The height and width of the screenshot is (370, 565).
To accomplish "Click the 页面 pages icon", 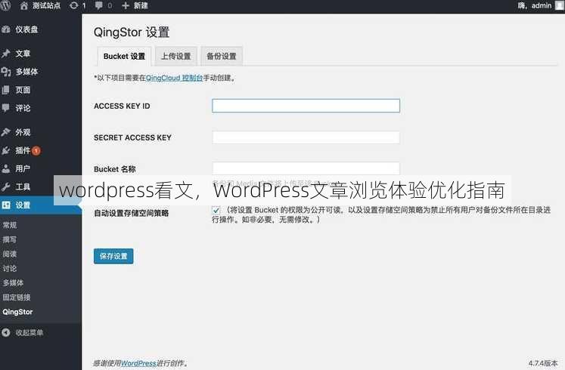I will point(6,90).
